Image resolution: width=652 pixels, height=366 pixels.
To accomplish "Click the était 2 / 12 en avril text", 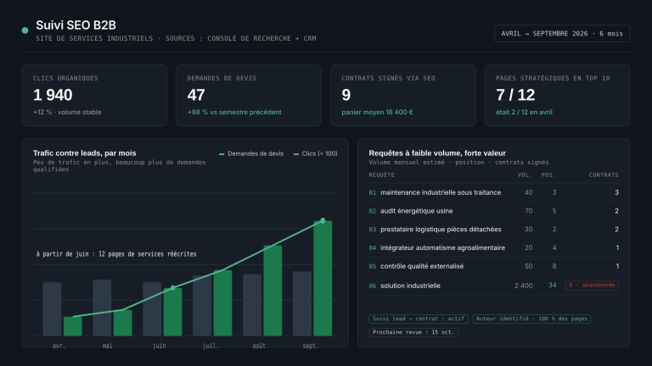I will pos(524,112).
